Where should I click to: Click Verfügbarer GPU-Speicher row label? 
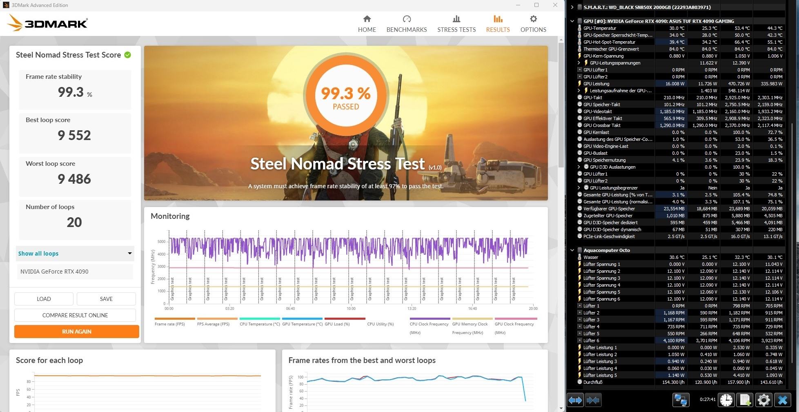coord(609,209)
